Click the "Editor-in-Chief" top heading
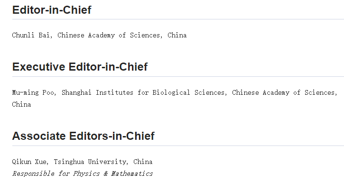This screenshot has height=182, width=344. point(52,10)
